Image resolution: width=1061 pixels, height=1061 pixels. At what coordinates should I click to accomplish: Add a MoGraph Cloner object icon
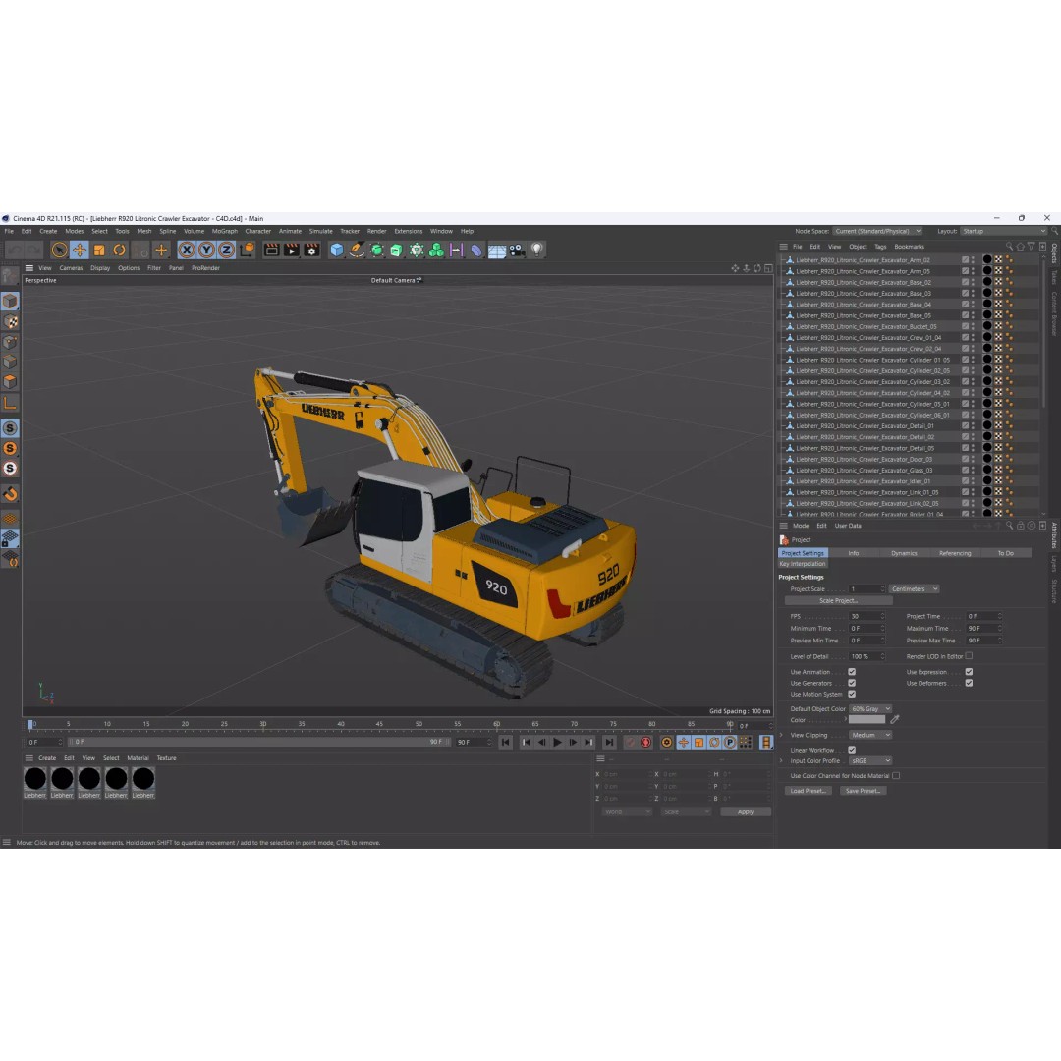pyautogui.click(x=436, y=251)
